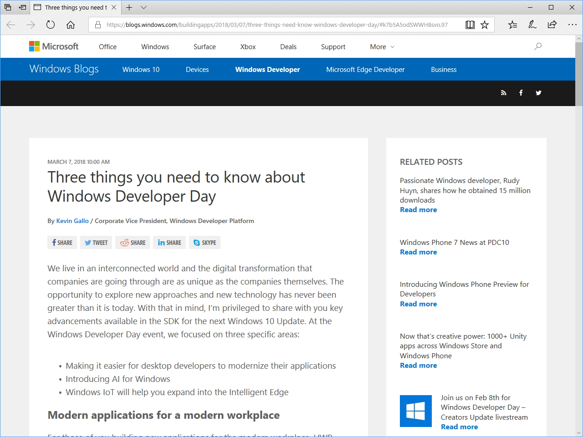583x437 pixels.
Task: Open the blog's RSS feed icon
Action: coord(503,93)
